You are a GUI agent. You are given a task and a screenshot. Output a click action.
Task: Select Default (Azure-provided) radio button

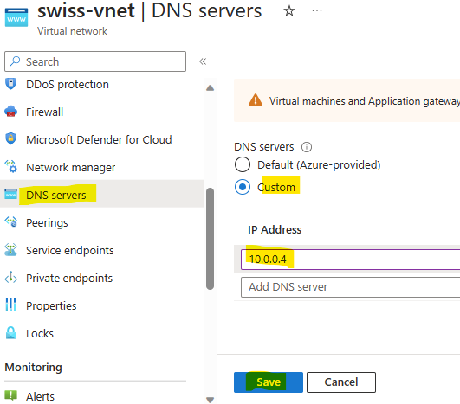coord(243,164)
